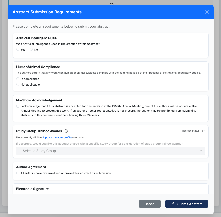Click the Abstract Submission Requirements title
This screenshot has width=221, height=217.
[x=47, y=12]
